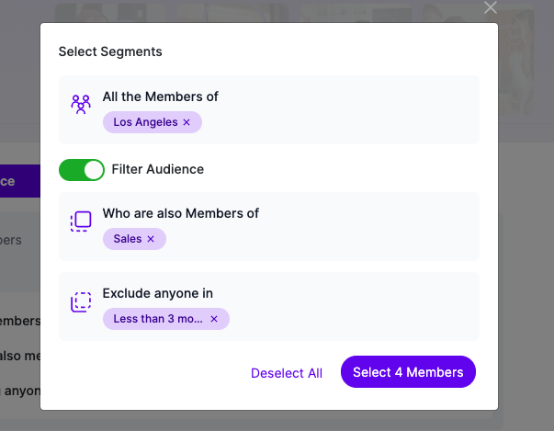This screenshot has width=554, height=431.
Task: Click the group members icon beside All the Members of
Action: 81,104
